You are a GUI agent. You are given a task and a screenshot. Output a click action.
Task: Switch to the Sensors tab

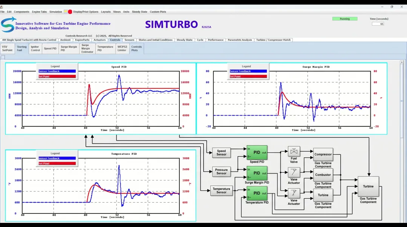[x=129, y=40]
